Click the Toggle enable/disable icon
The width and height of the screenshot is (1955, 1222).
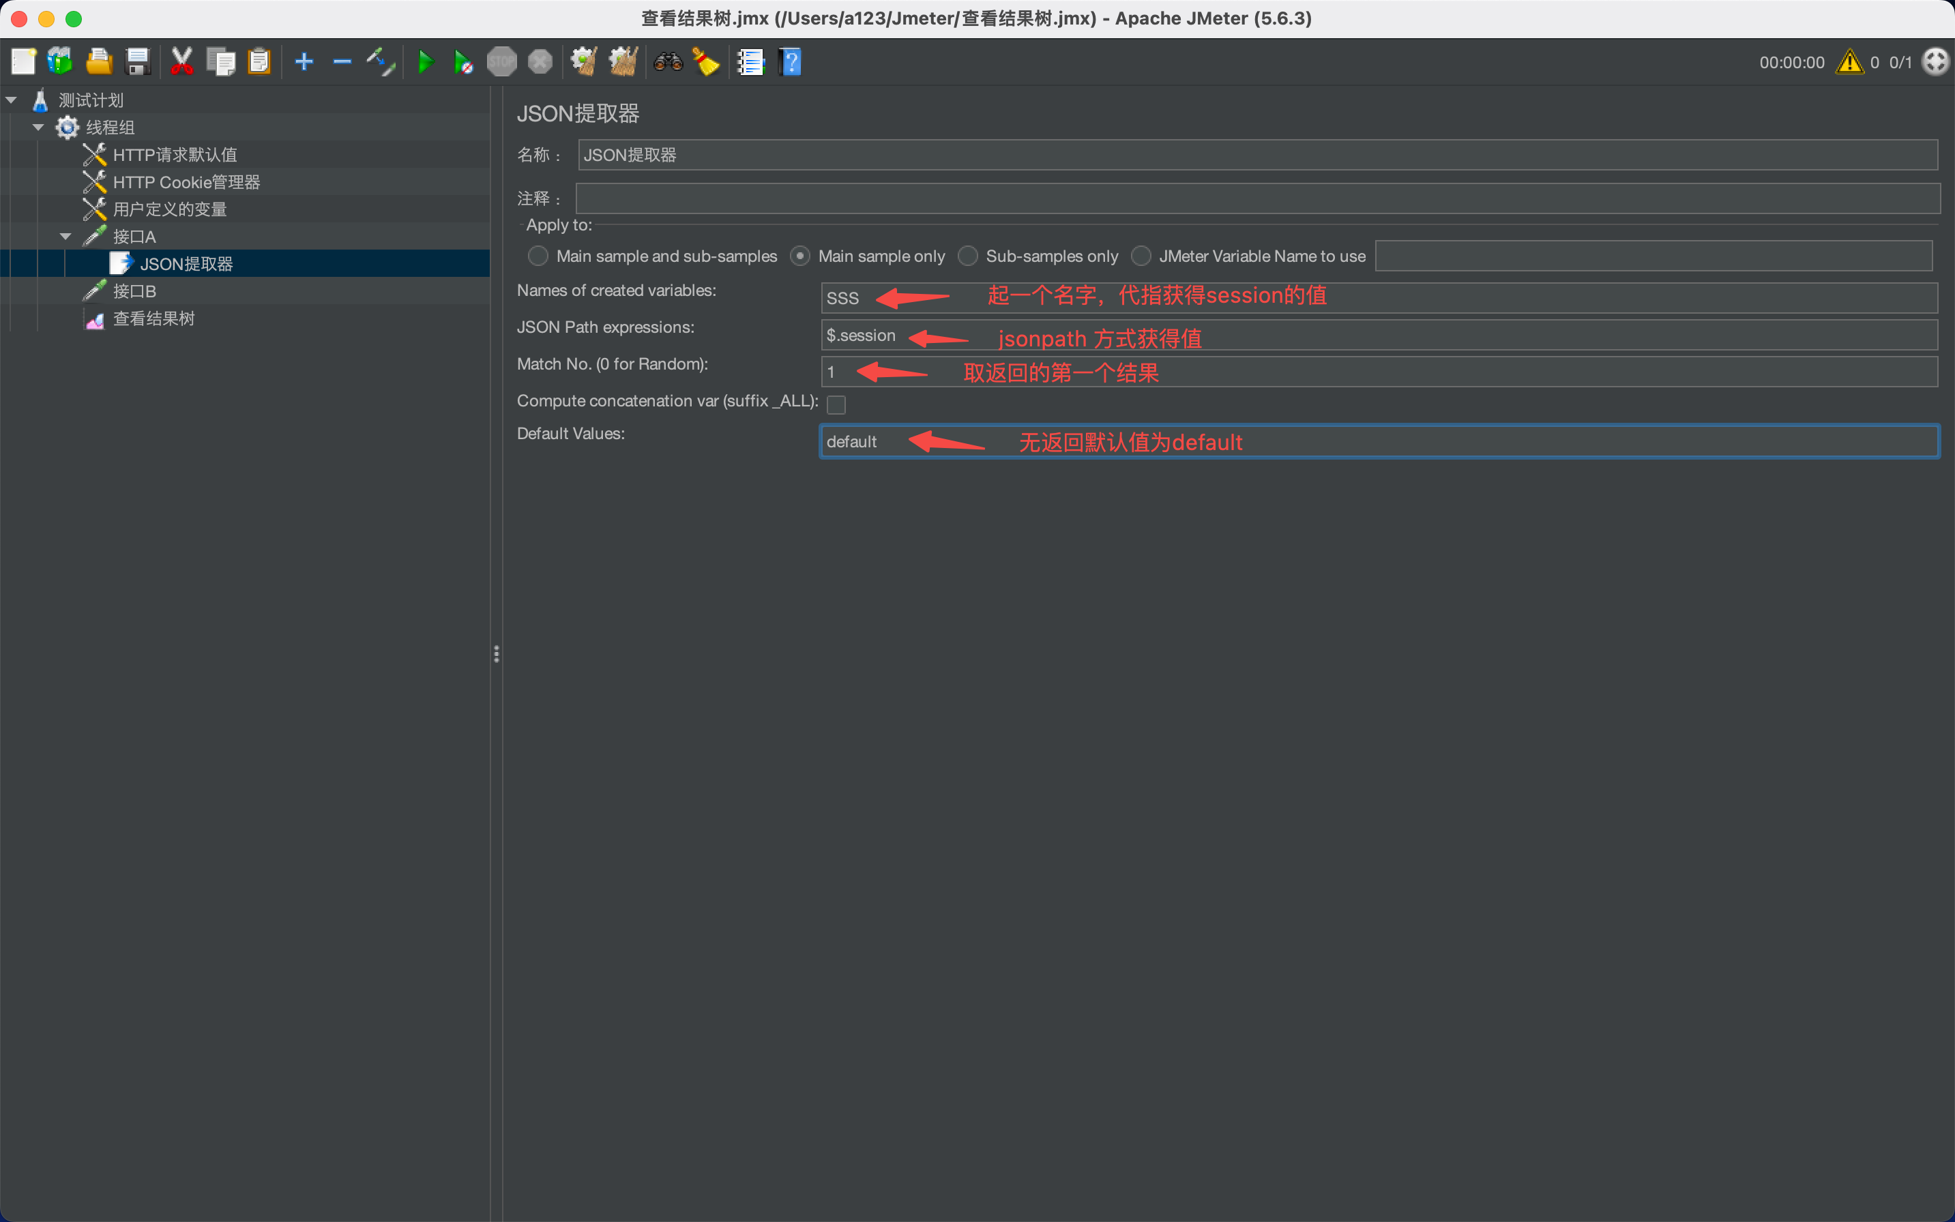click(380, 61)
